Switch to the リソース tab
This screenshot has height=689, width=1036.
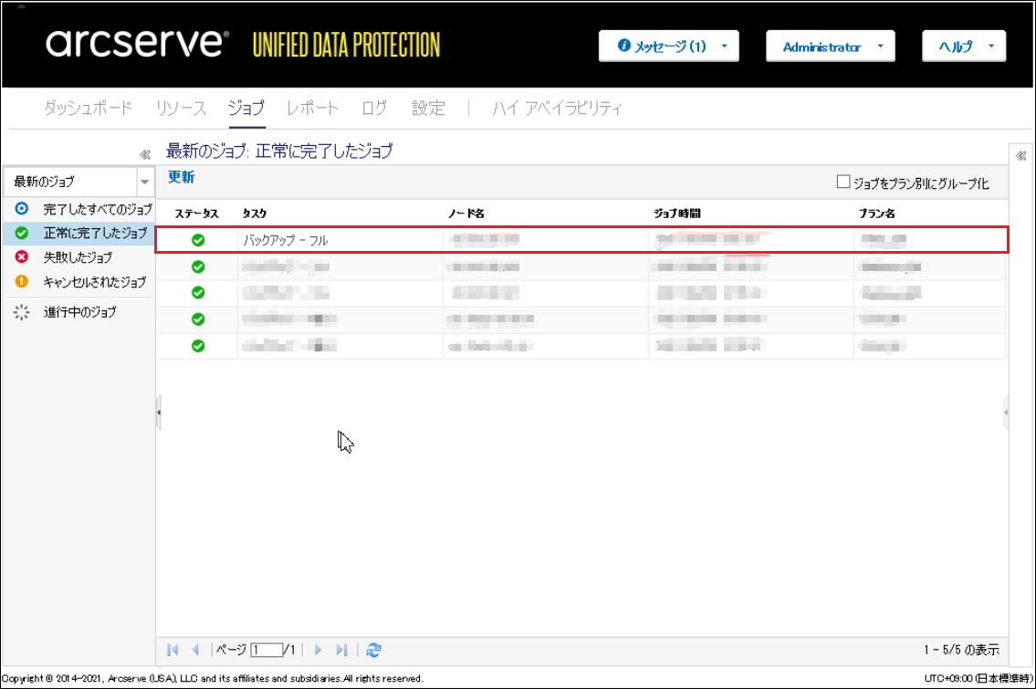pos(181,109)
